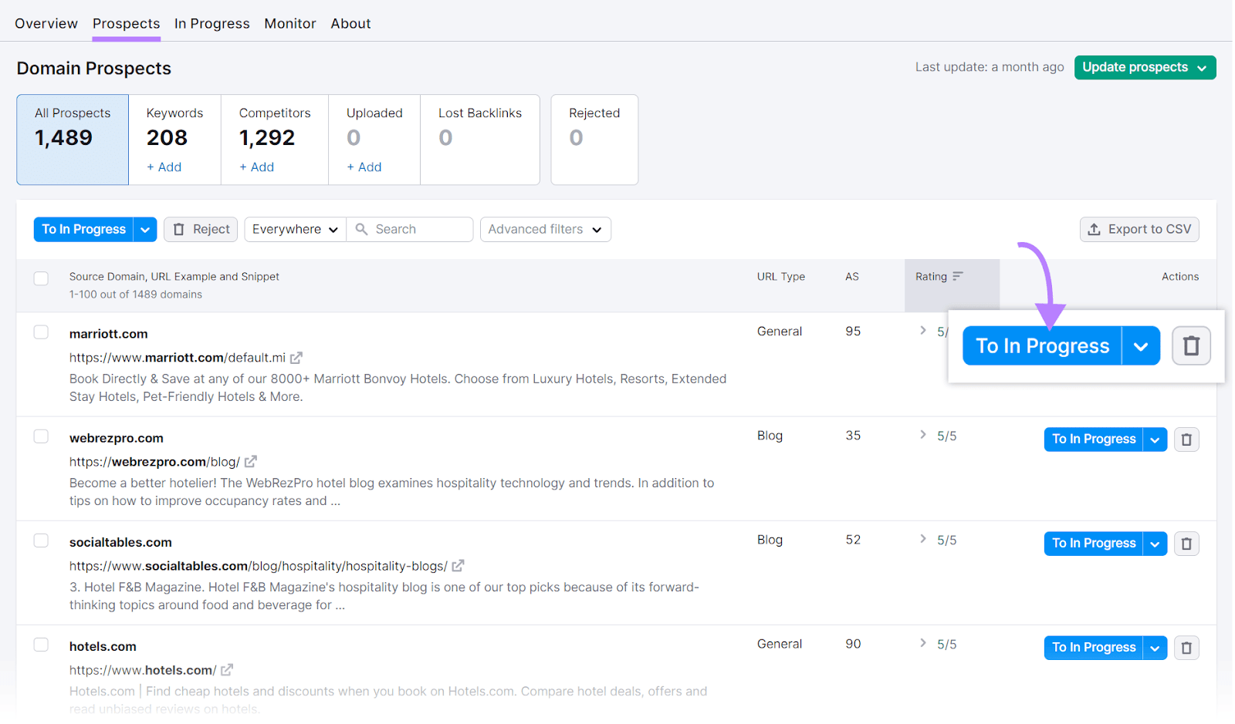Delete the marriott.com prospect using trash icon
This screenshot has width=1235, height=724.
1191,345
